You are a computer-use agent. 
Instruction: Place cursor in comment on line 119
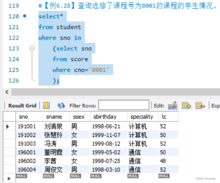click(127, 6)
